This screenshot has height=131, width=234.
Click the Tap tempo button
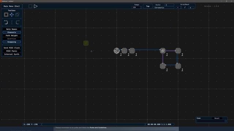(x=148, y=6)
